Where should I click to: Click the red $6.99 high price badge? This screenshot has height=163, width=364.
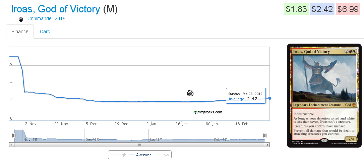348,9
